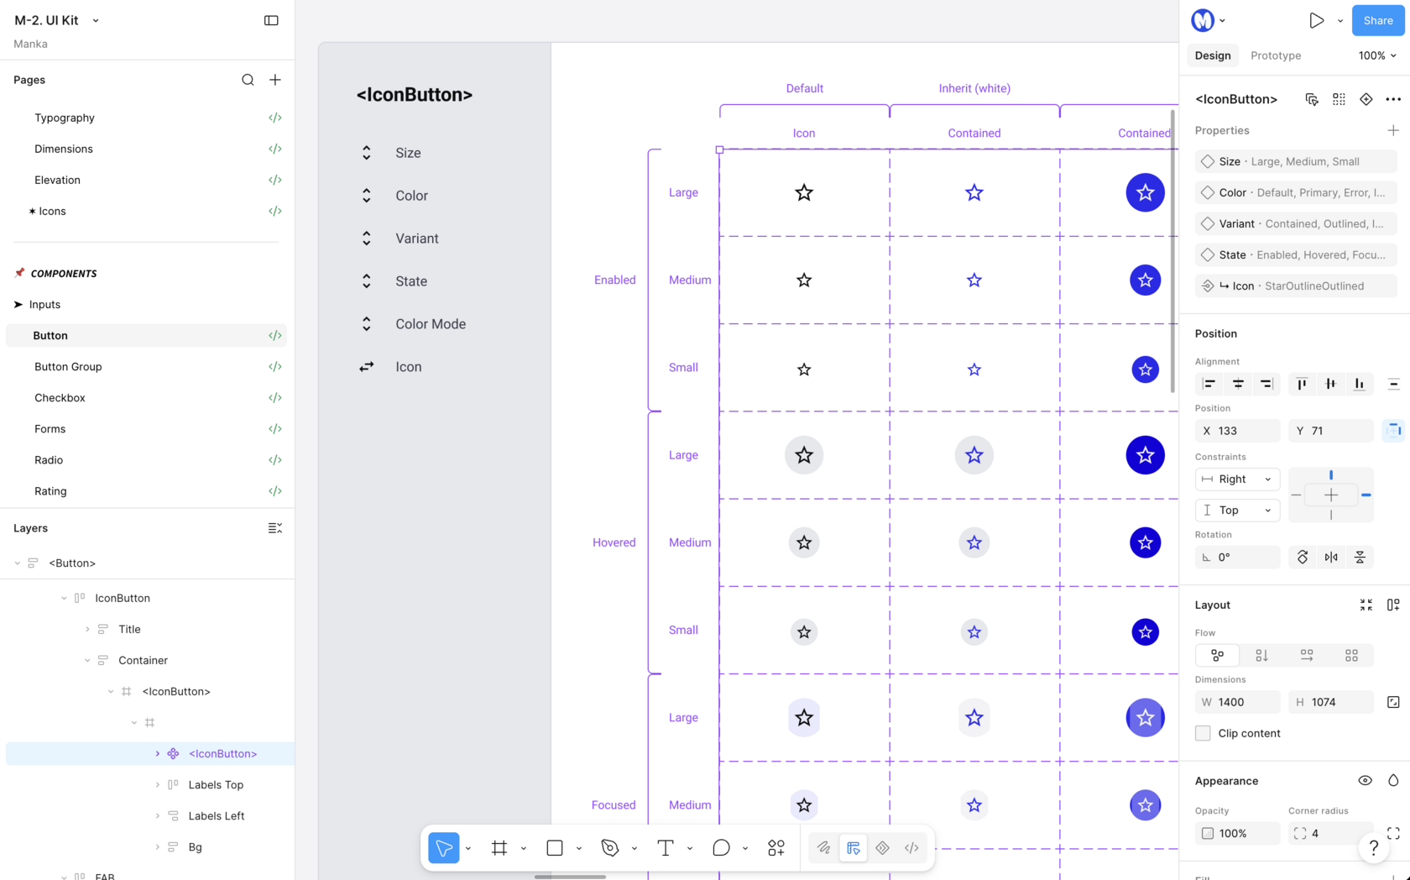The image size is (1410, 880).
Task: Align horizontal centers icon
Action: tap(1238, 384)
